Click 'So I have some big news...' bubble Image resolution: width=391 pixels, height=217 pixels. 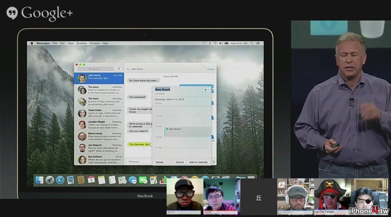point(144,80)
